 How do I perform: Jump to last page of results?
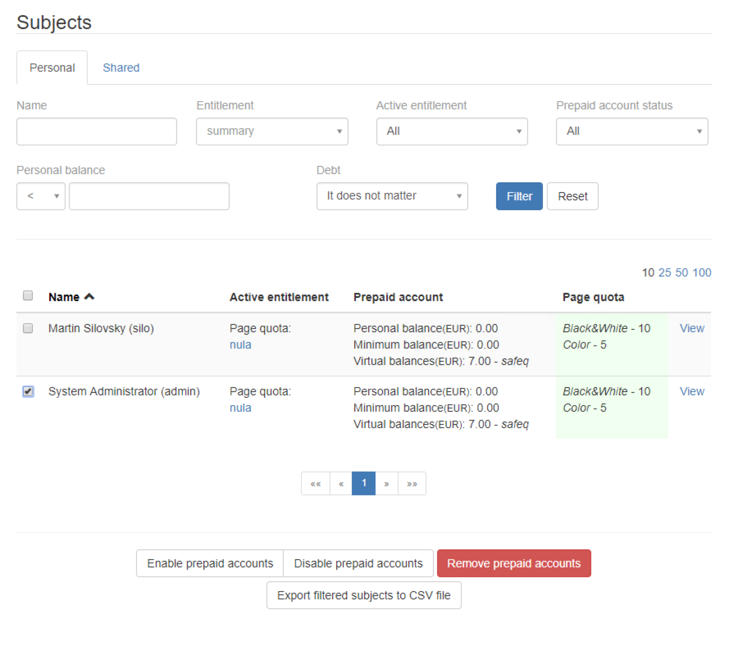pyautogui.click(x=412, y=483)
